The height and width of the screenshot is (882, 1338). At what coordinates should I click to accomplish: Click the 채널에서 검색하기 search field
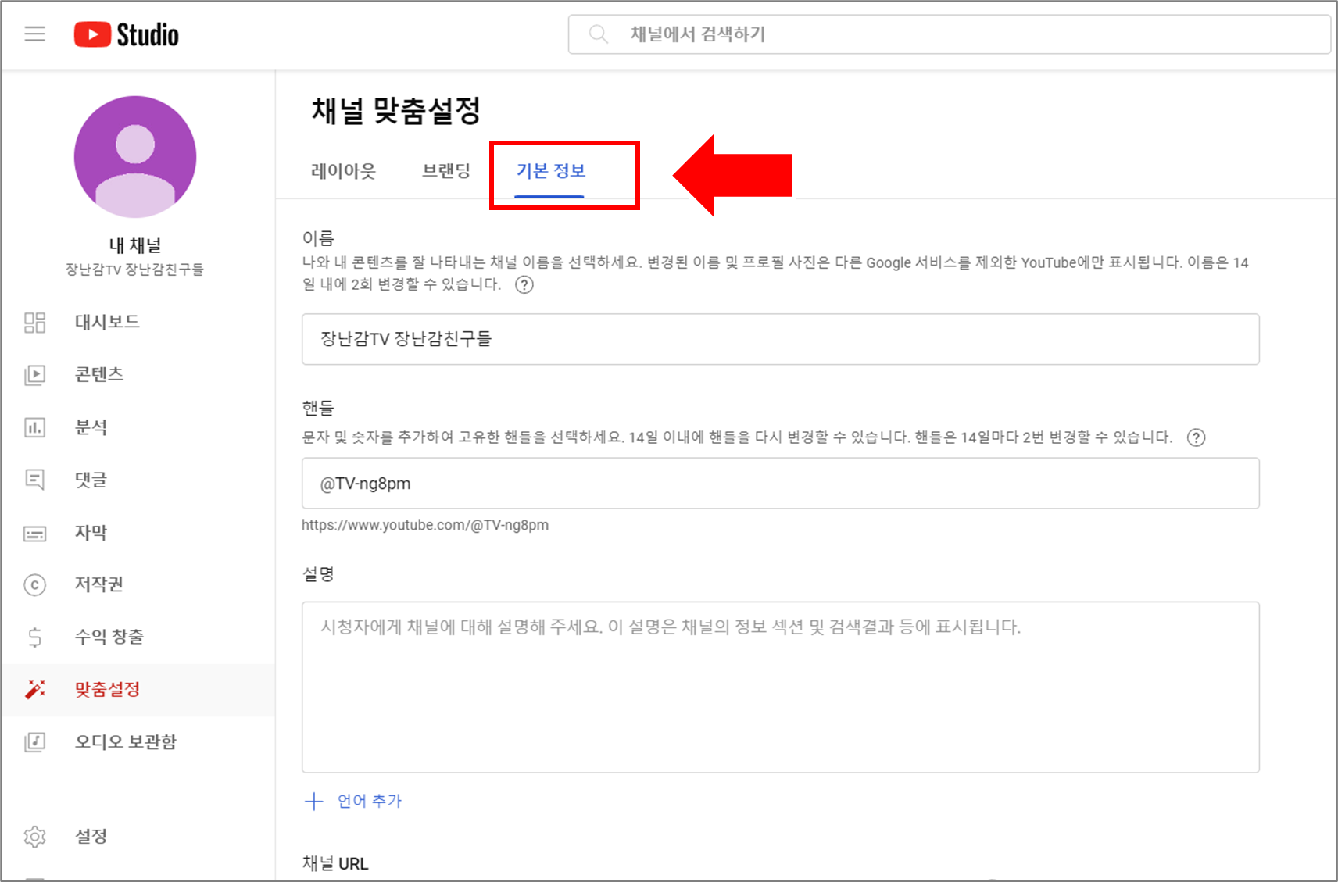point(949,34)
